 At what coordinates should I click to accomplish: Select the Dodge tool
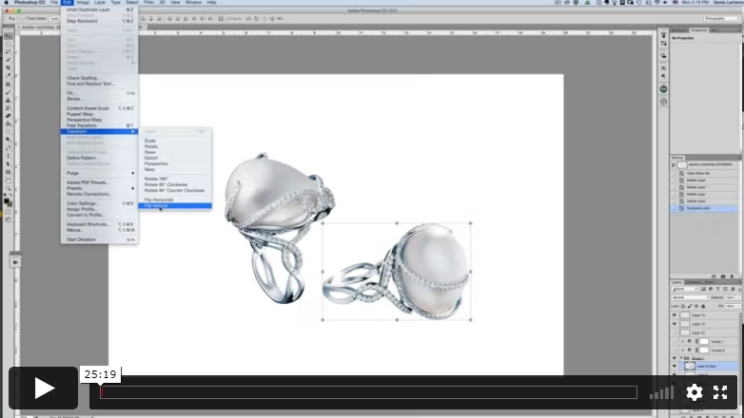9,141
